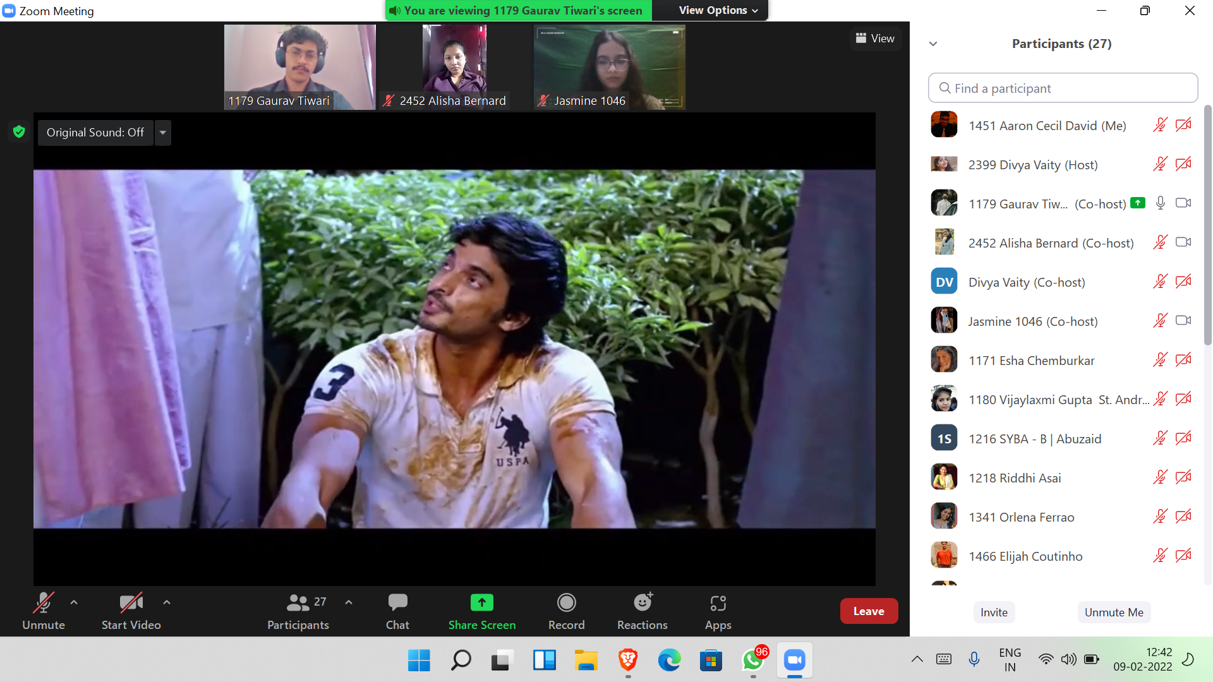Open the Reactions smiley icon
The height and width of the screenshot is (682, 1213).
[x=643, y=602]
